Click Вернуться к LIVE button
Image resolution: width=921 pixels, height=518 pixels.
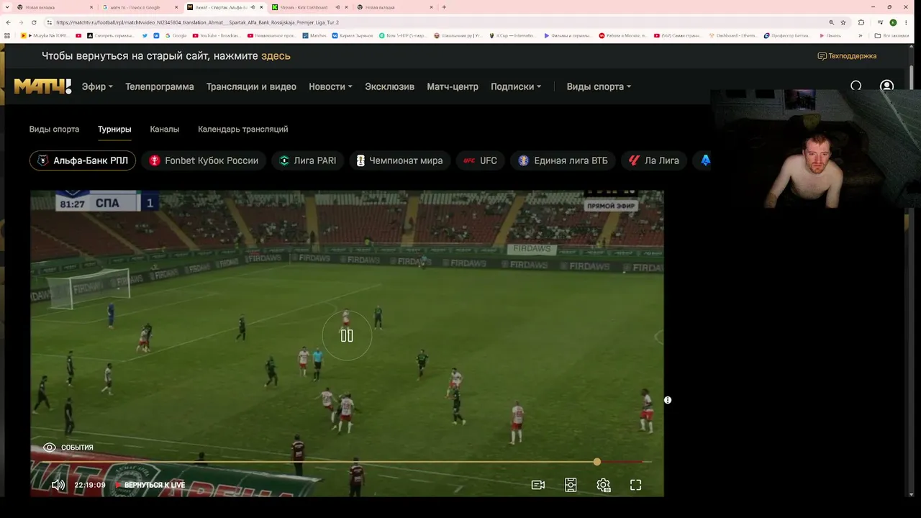pyautogui.click(x=150, y=485)
